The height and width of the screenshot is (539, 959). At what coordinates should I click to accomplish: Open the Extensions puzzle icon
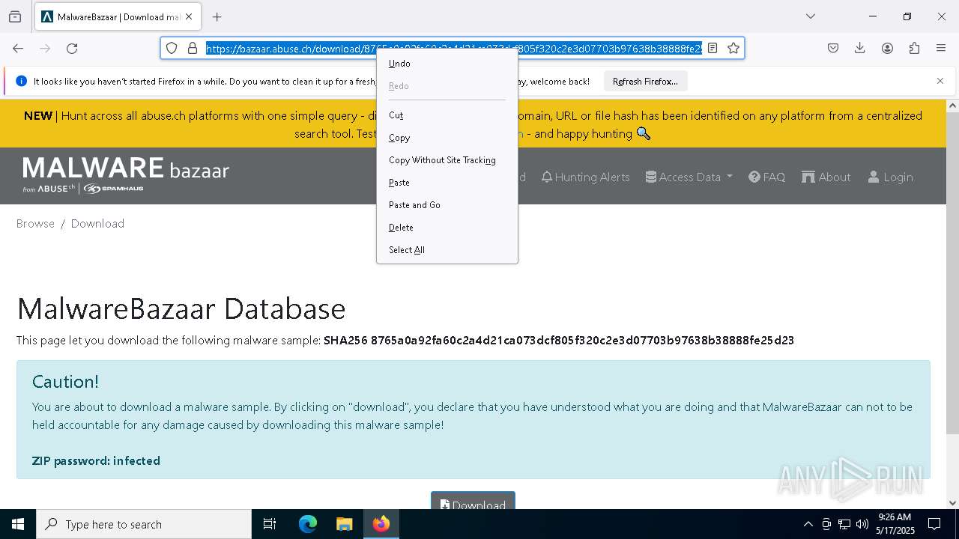tap(914, 48)
